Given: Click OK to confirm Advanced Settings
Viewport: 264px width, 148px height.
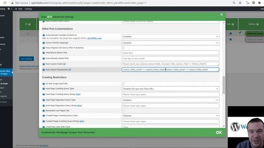Looking at the screenshot, I should pos(219,132).
